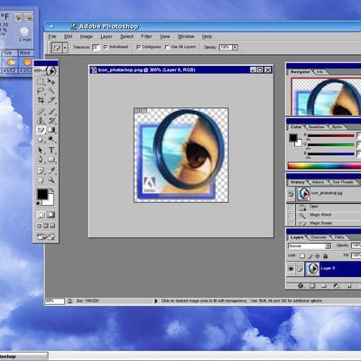
Task: Switch to the Swatches tab
Action: pos(317,127)
